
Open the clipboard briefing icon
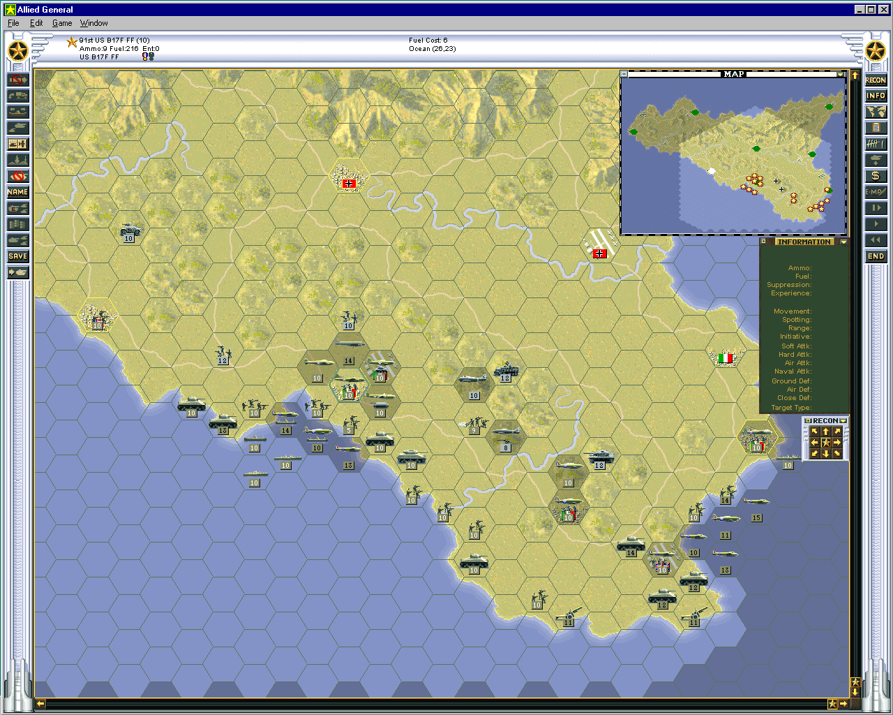876,128
